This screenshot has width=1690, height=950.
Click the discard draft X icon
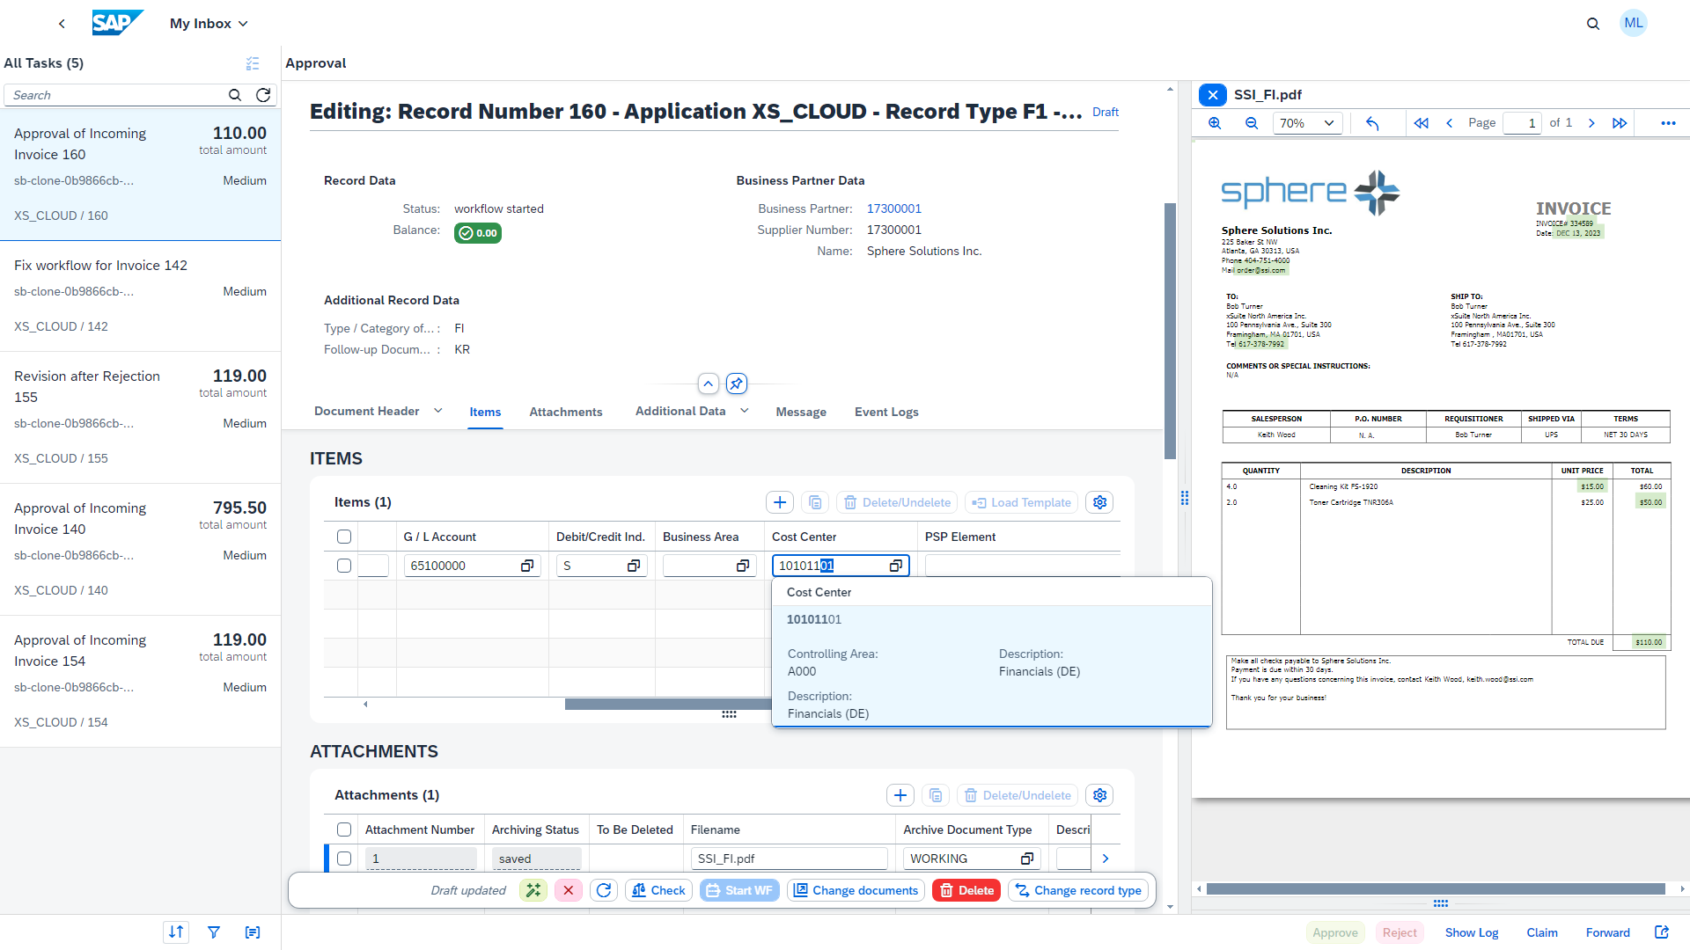[x=568, y=889]
